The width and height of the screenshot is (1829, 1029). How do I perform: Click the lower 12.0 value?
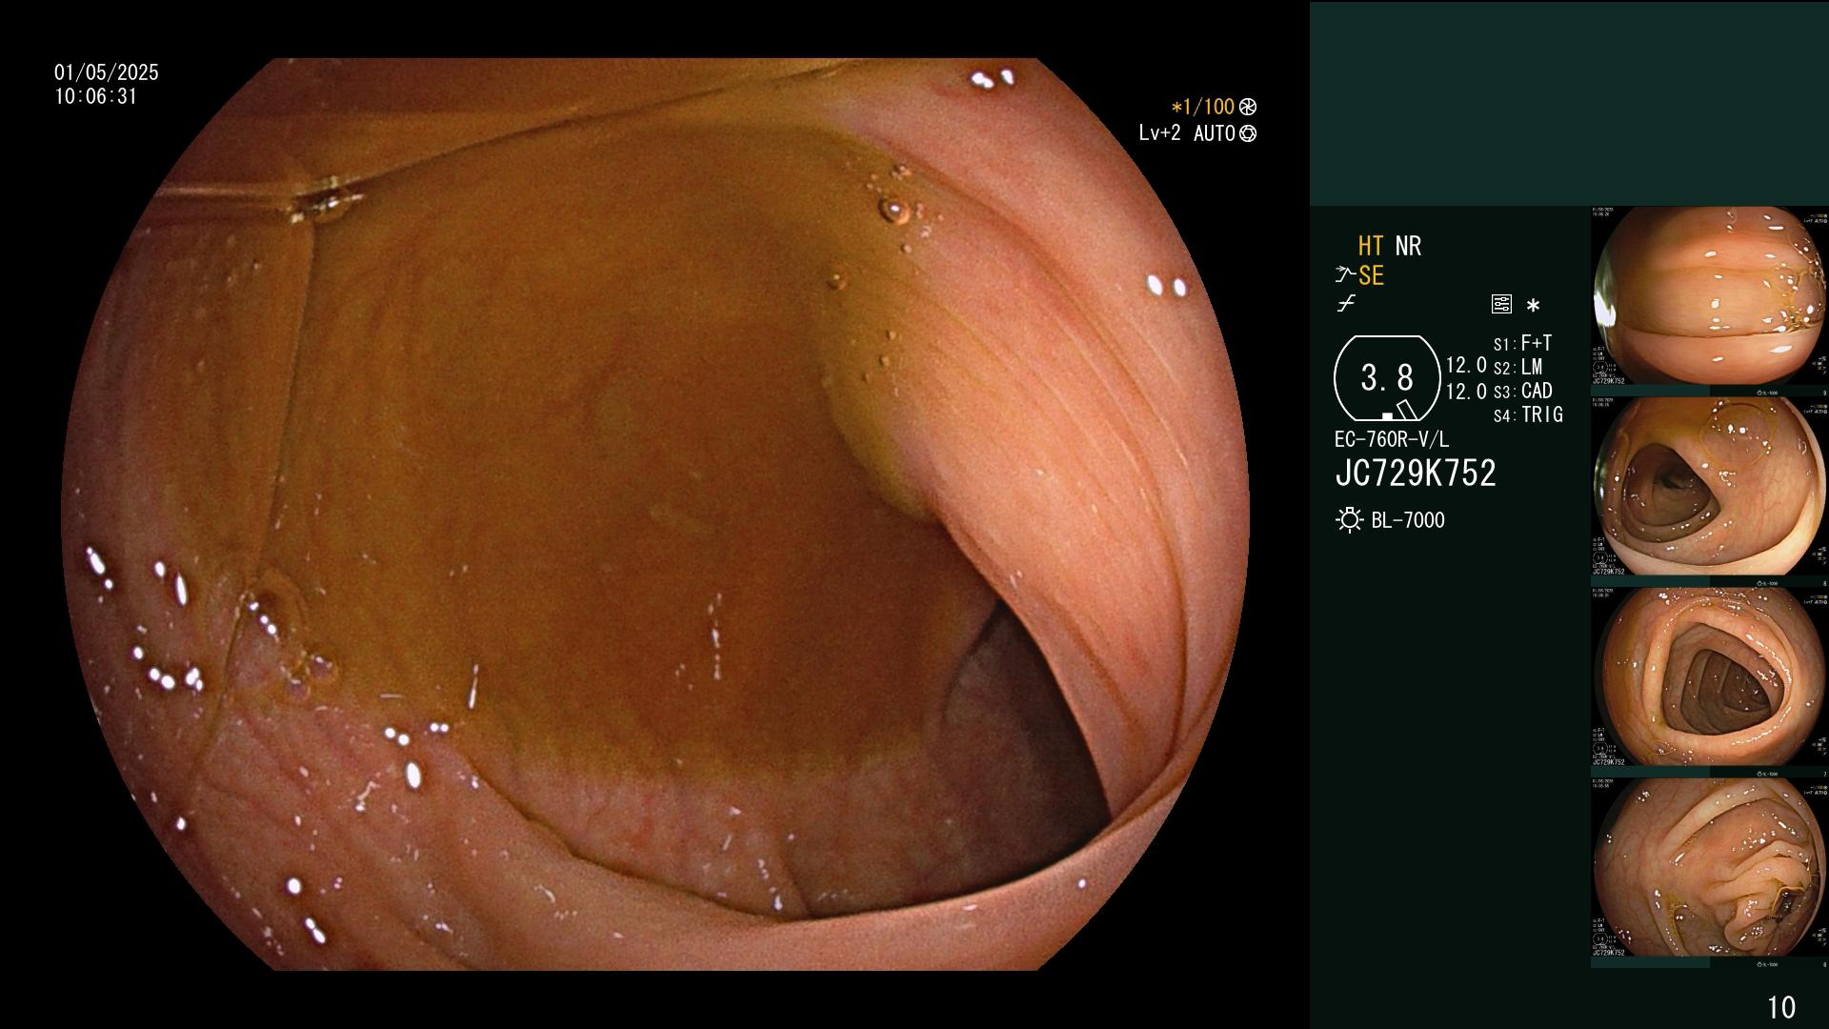pos(1466,391)
